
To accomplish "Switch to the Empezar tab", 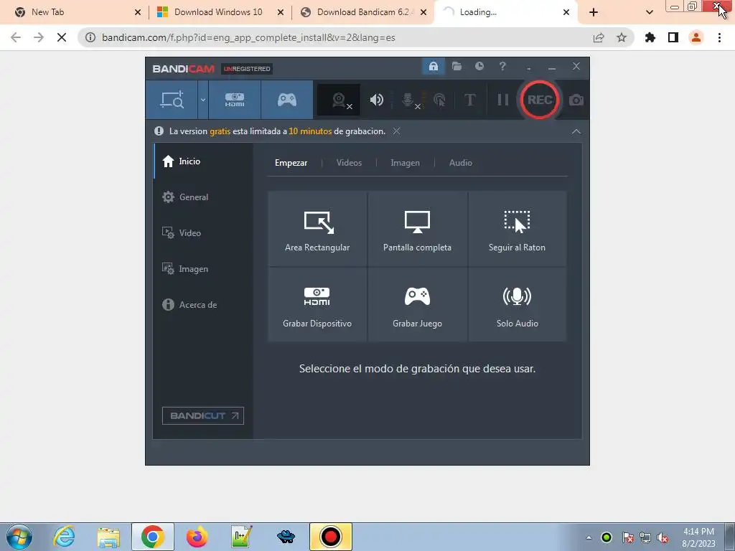I will (291, 163).
